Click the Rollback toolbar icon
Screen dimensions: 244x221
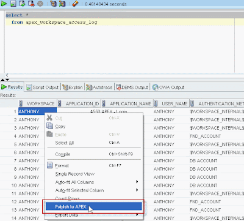(31, 4)
